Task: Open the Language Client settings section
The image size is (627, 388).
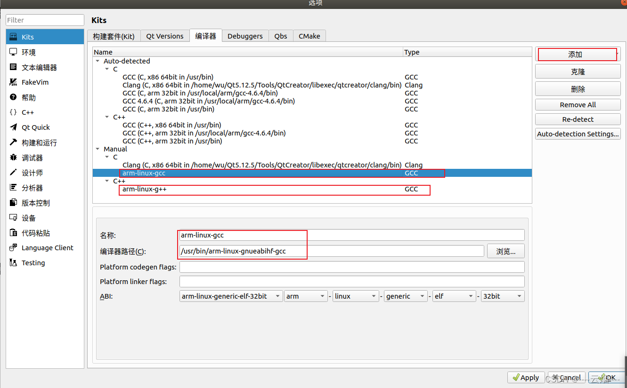Action: (x=47, y=247)
